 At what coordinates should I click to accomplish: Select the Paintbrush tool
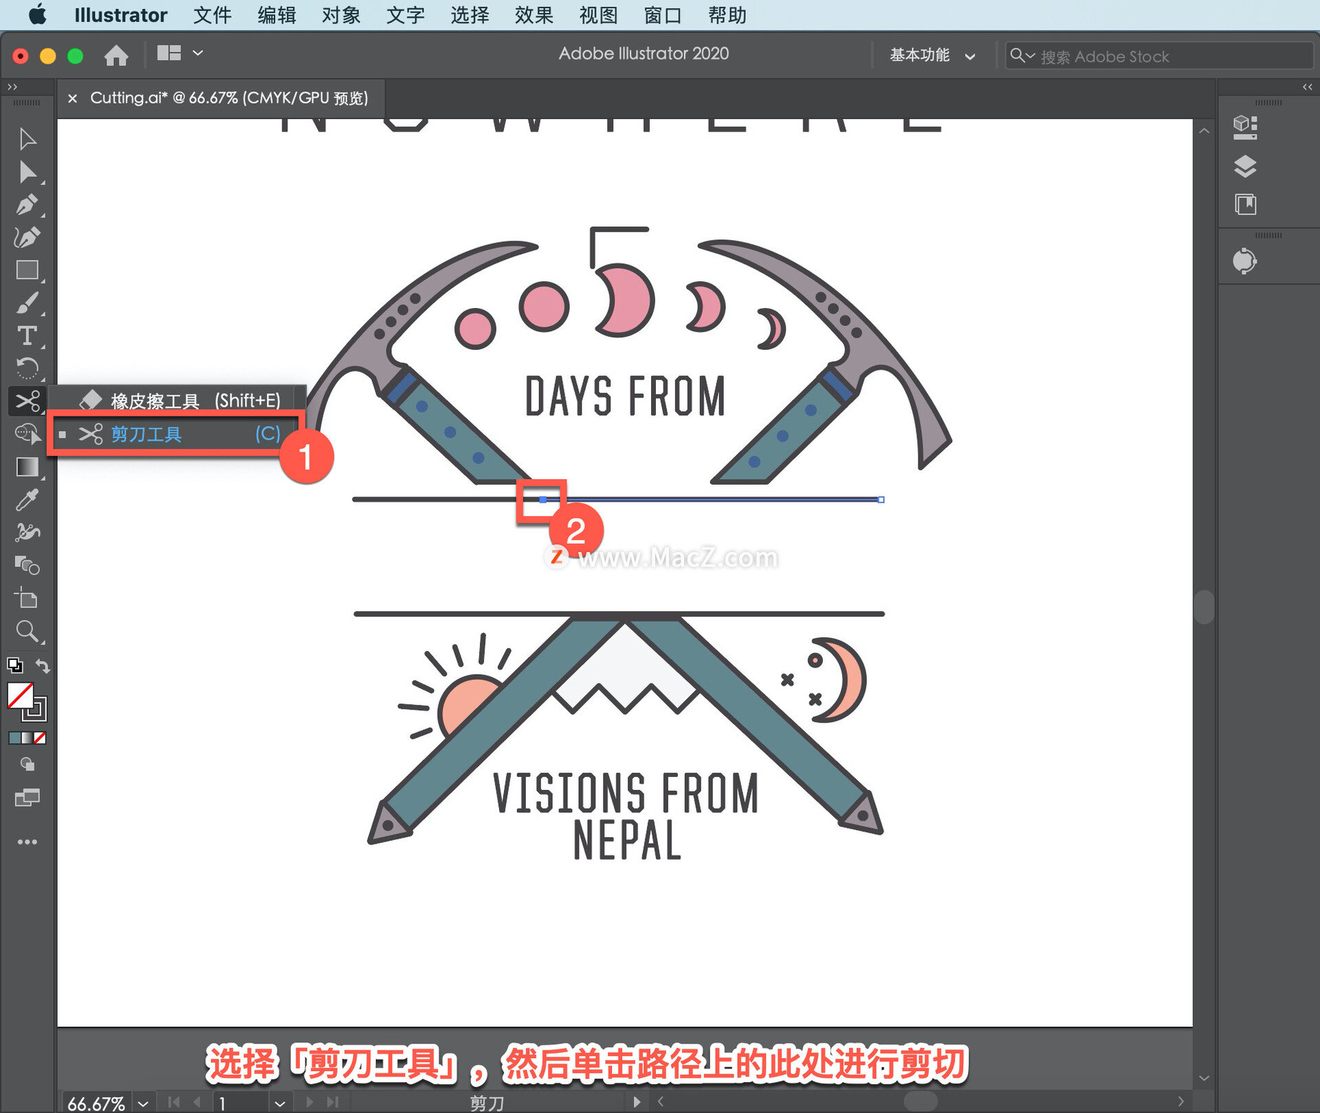(x=27, y=303)
